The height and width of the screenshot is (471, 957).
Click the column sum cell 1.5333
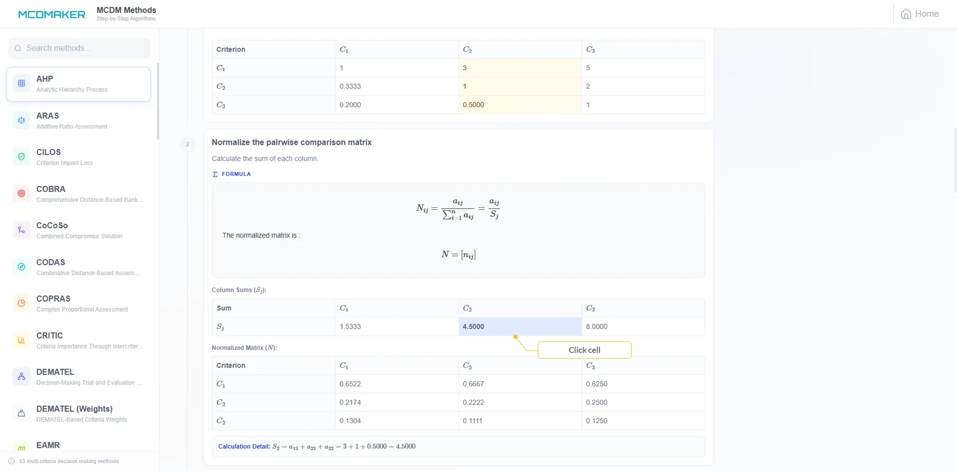tap(397, 327)
